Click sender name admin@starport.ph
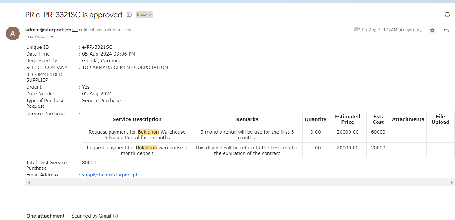Screen dimensions: 455x220 click(x=48, y=30)
